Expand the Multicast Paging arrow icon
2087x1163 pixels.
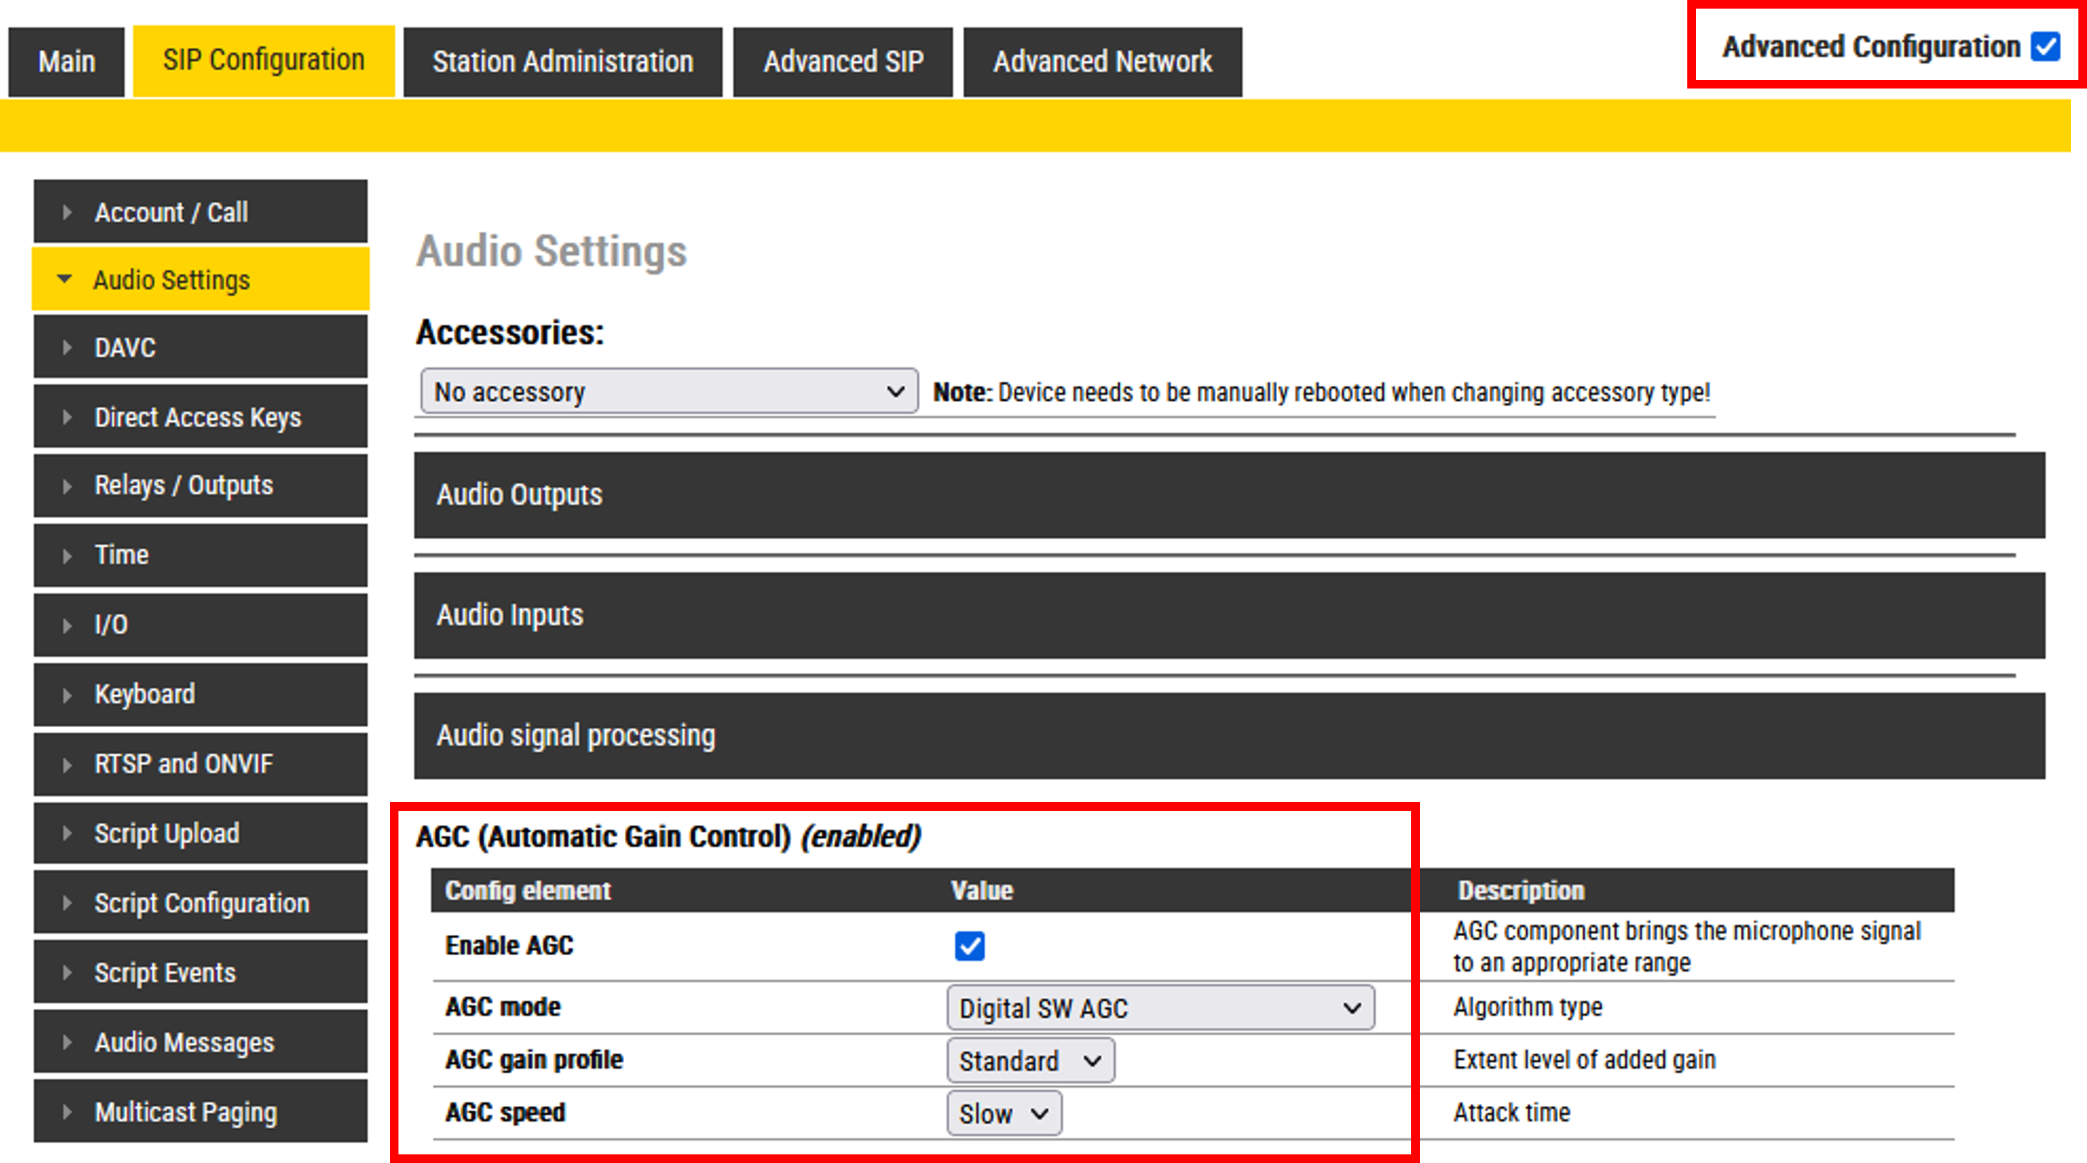67,1112
